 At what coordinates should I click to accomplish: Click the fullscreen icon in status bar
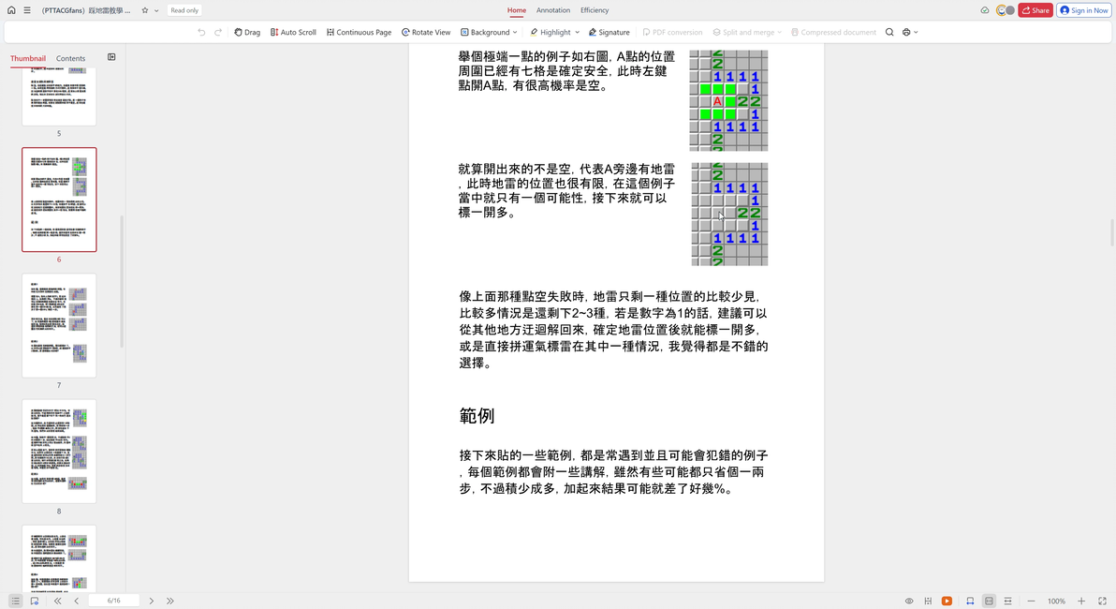[x=1102, y=602]
